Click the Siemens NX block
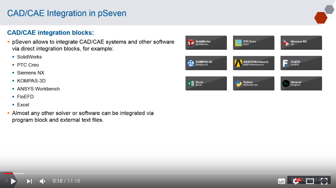This screenshot has width=336, height=188. coord(301,43)
